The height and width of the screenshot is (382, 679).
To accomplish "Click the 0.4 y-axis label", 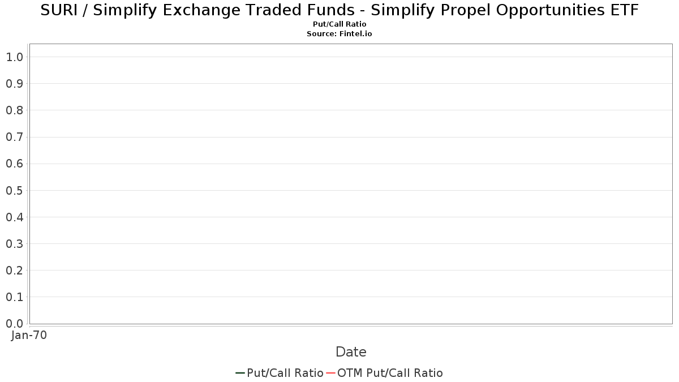I will click(14, 217).
